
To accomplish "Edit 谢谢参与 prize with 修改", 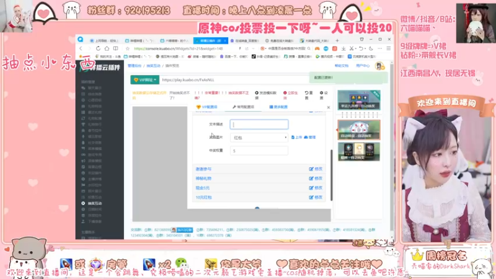I will (316, 169).
